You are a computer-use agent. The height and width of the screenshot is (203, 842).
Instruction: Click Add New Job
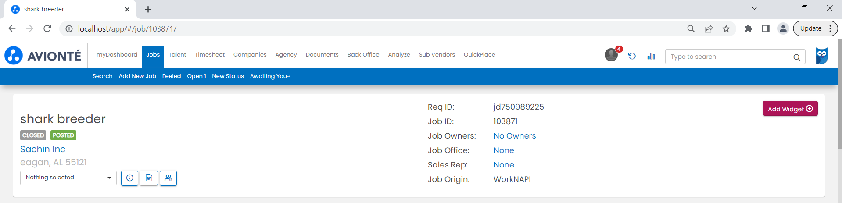(x=137, y=76)
